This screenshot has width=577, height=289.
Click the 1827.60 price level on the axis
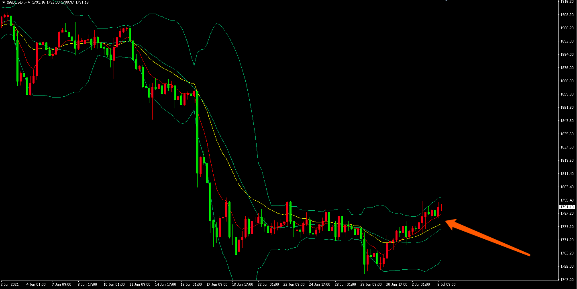click(x=567, y=147)
